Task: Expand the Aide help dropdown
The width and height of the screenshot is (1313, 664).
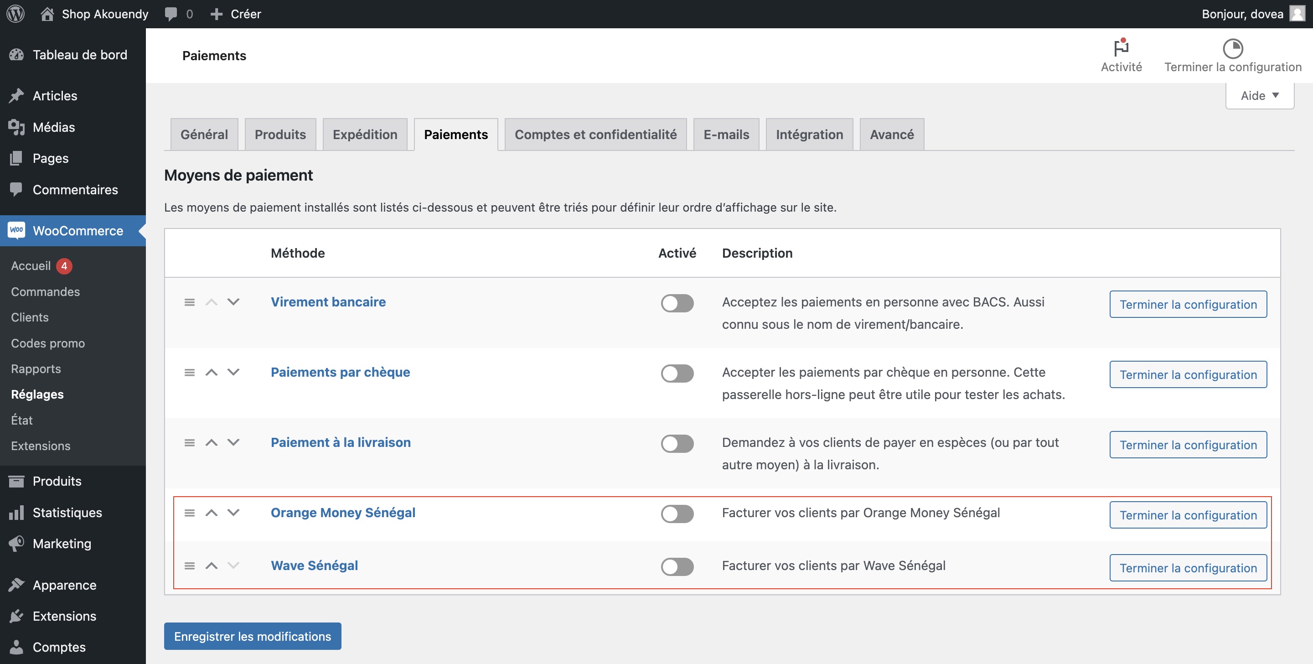Action: coord(1259,95)
